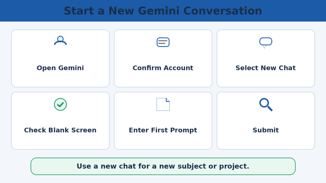Viewport: 326px width, 183px height.
Task: Click the green tip banner about new chats
Action: click(x=163, y=166)
